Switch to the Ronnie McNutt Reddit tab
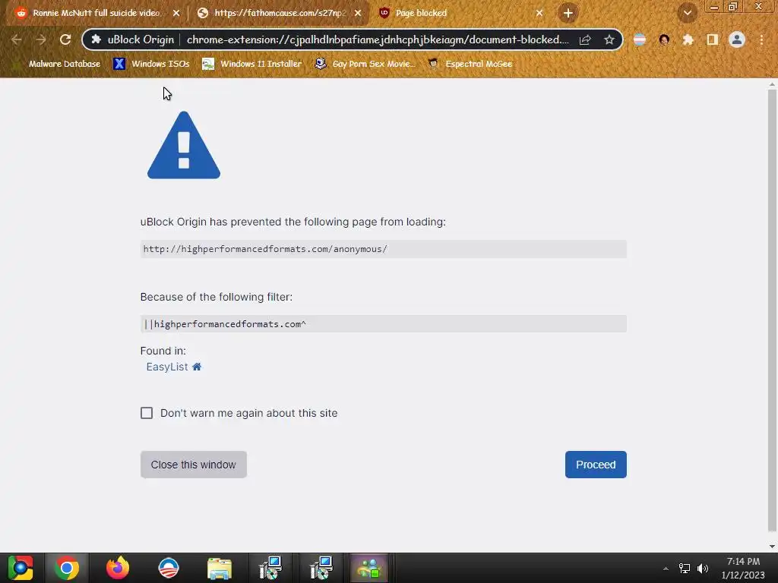 (x=95, y=13)
